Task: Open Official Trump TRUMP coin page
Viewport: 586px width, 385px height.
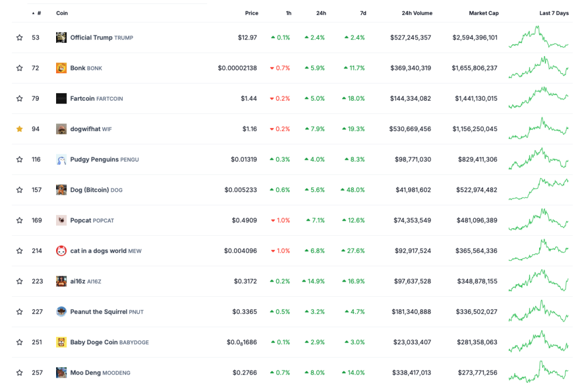Action: point(102,38)
